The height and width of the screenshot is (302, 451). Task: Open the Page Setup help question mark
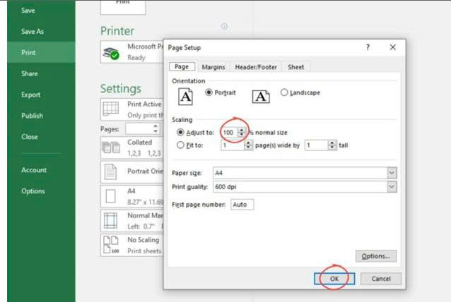[368, 47]
